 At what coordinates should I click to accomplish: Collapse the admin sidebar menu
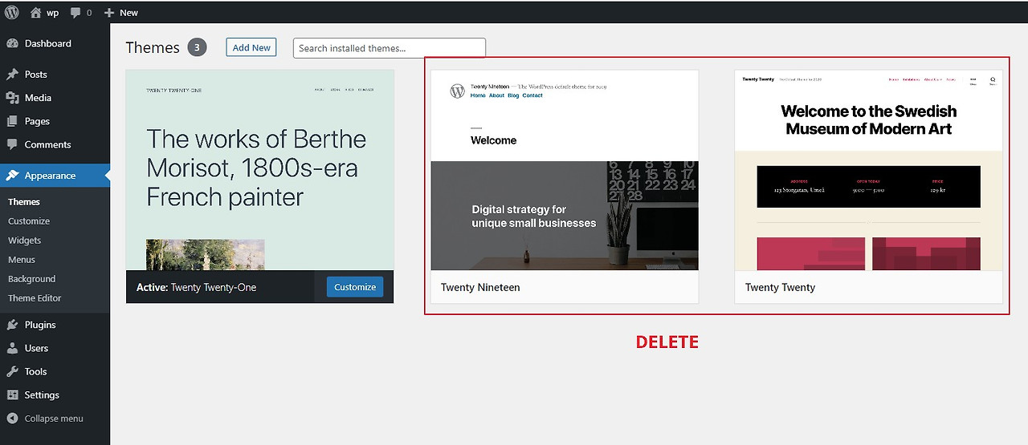click(x=45, y=419)
